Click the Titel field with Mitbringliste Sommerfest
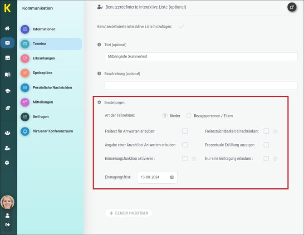This screenshot has height=235, width=304. click(x=201, y=57)
